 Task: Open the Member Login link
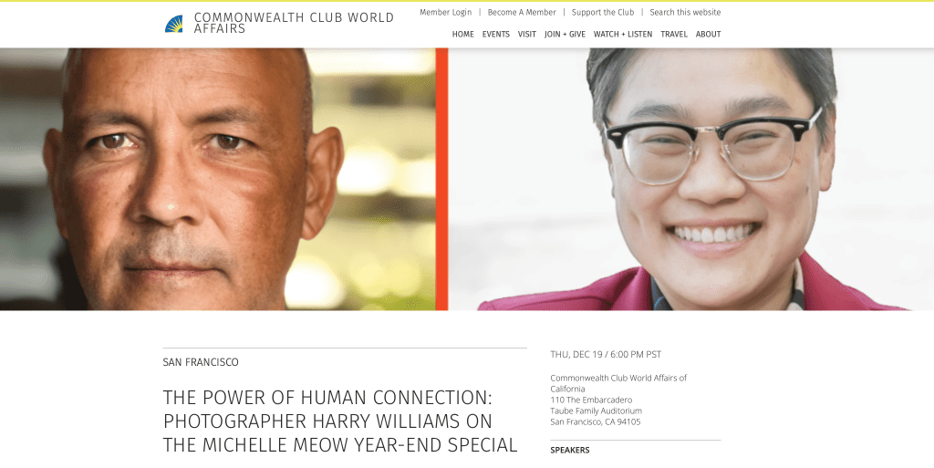[445, 12]
